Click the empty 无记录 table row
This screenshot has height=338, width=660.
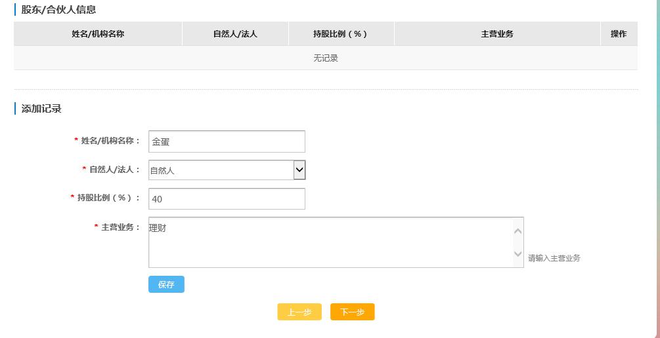click(326, 58)
